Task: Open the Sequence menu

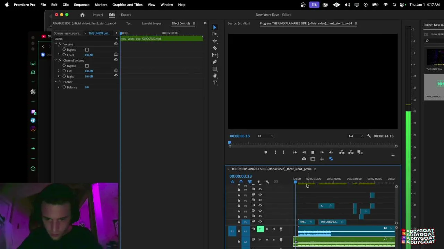Action: [82, 5]
